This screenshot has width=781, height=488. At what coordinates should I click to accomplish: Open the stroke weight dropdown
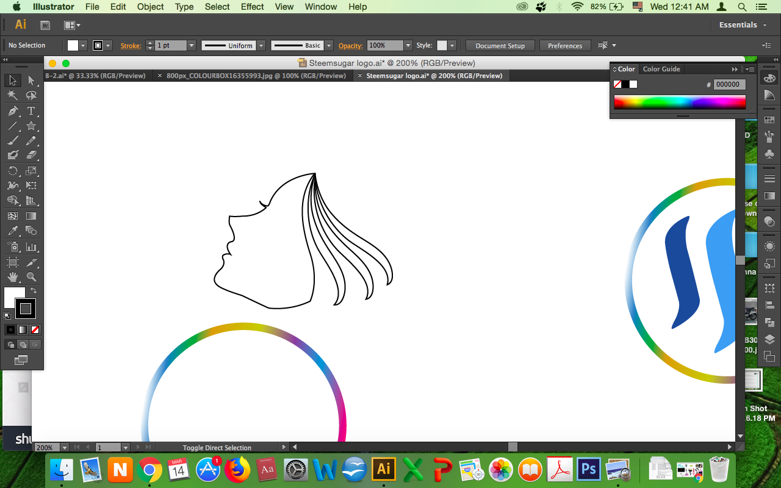point(191,46)
